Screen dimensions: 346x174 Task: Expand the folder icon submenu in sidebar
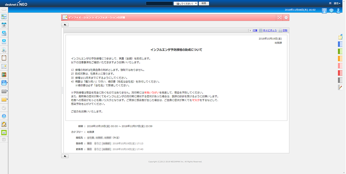5,91
